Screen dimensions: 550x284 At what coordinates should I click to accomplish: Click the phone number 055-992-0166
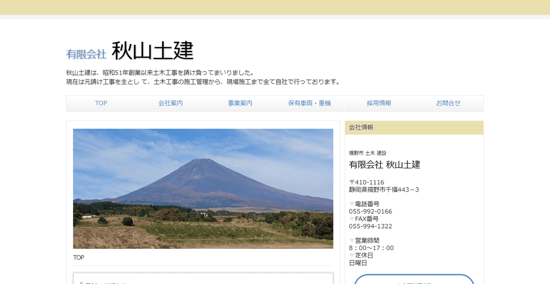371,211
